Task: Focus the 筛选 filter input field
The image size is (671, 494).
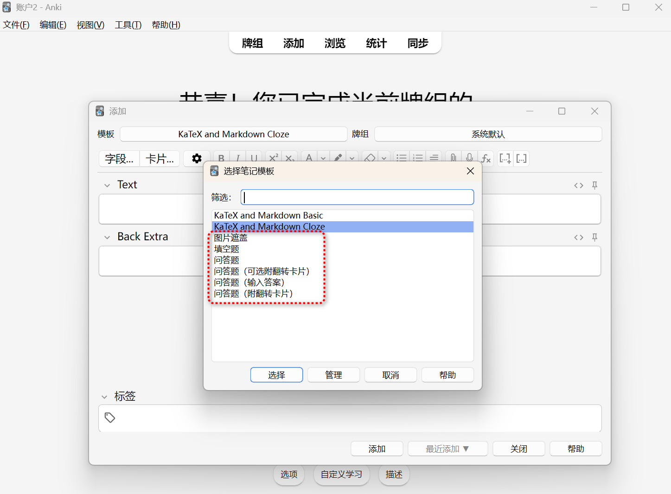Action: point(357,197)
